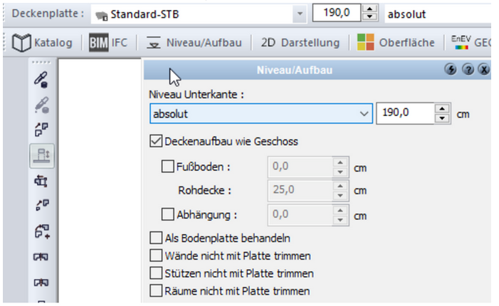
Task: Click the lightning bolt icon in panel header
Action: 449,70
